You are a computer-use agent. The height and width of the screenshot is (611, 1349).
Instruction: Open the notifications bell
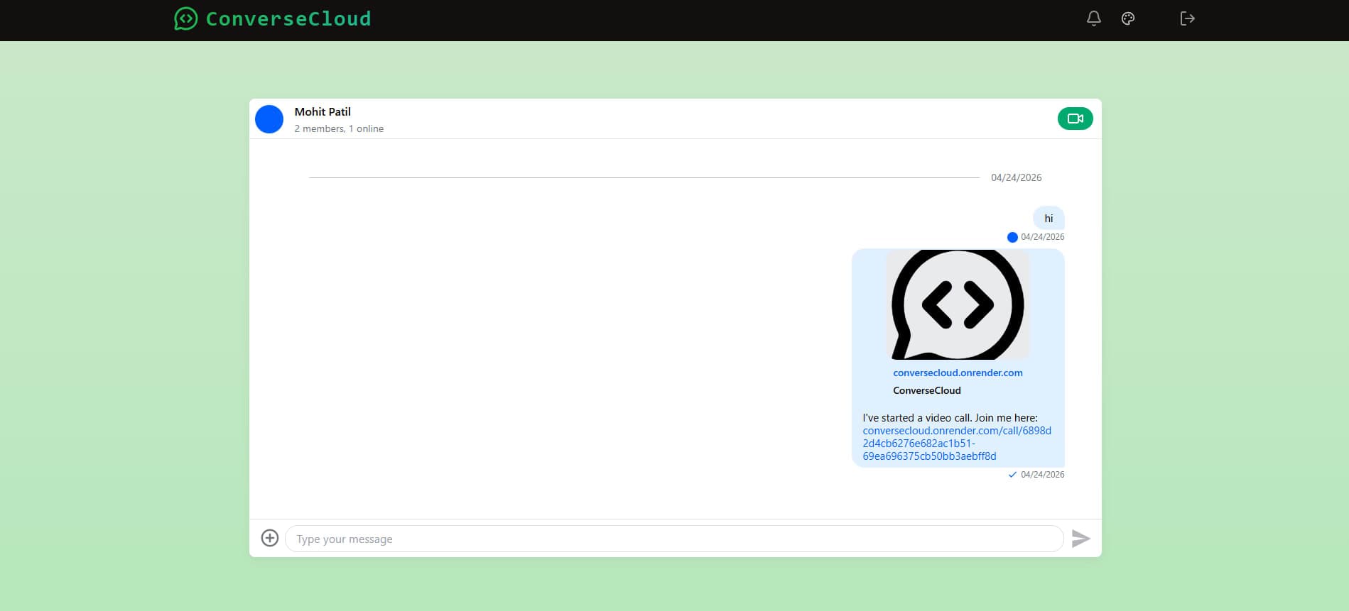1094,18
